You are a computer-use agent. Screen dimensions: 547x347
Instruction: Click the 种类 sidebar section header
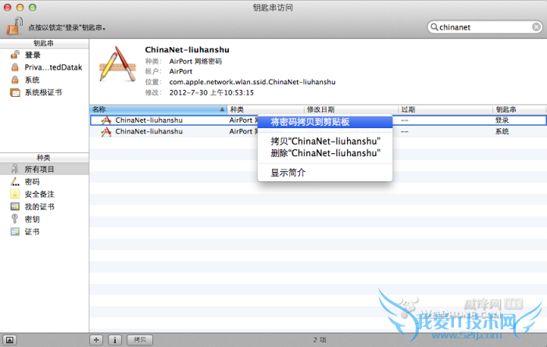coord(44,158)
